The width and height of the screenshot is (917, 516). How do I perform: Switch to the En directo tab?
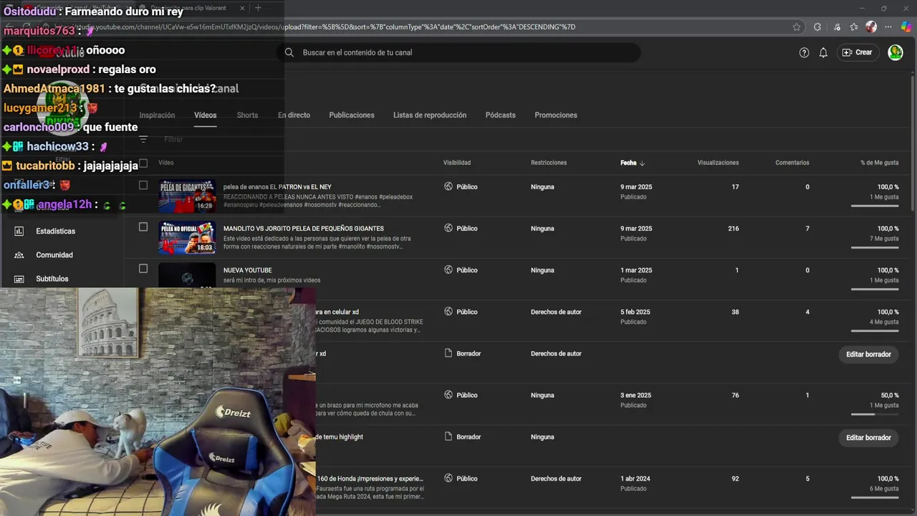294,115
